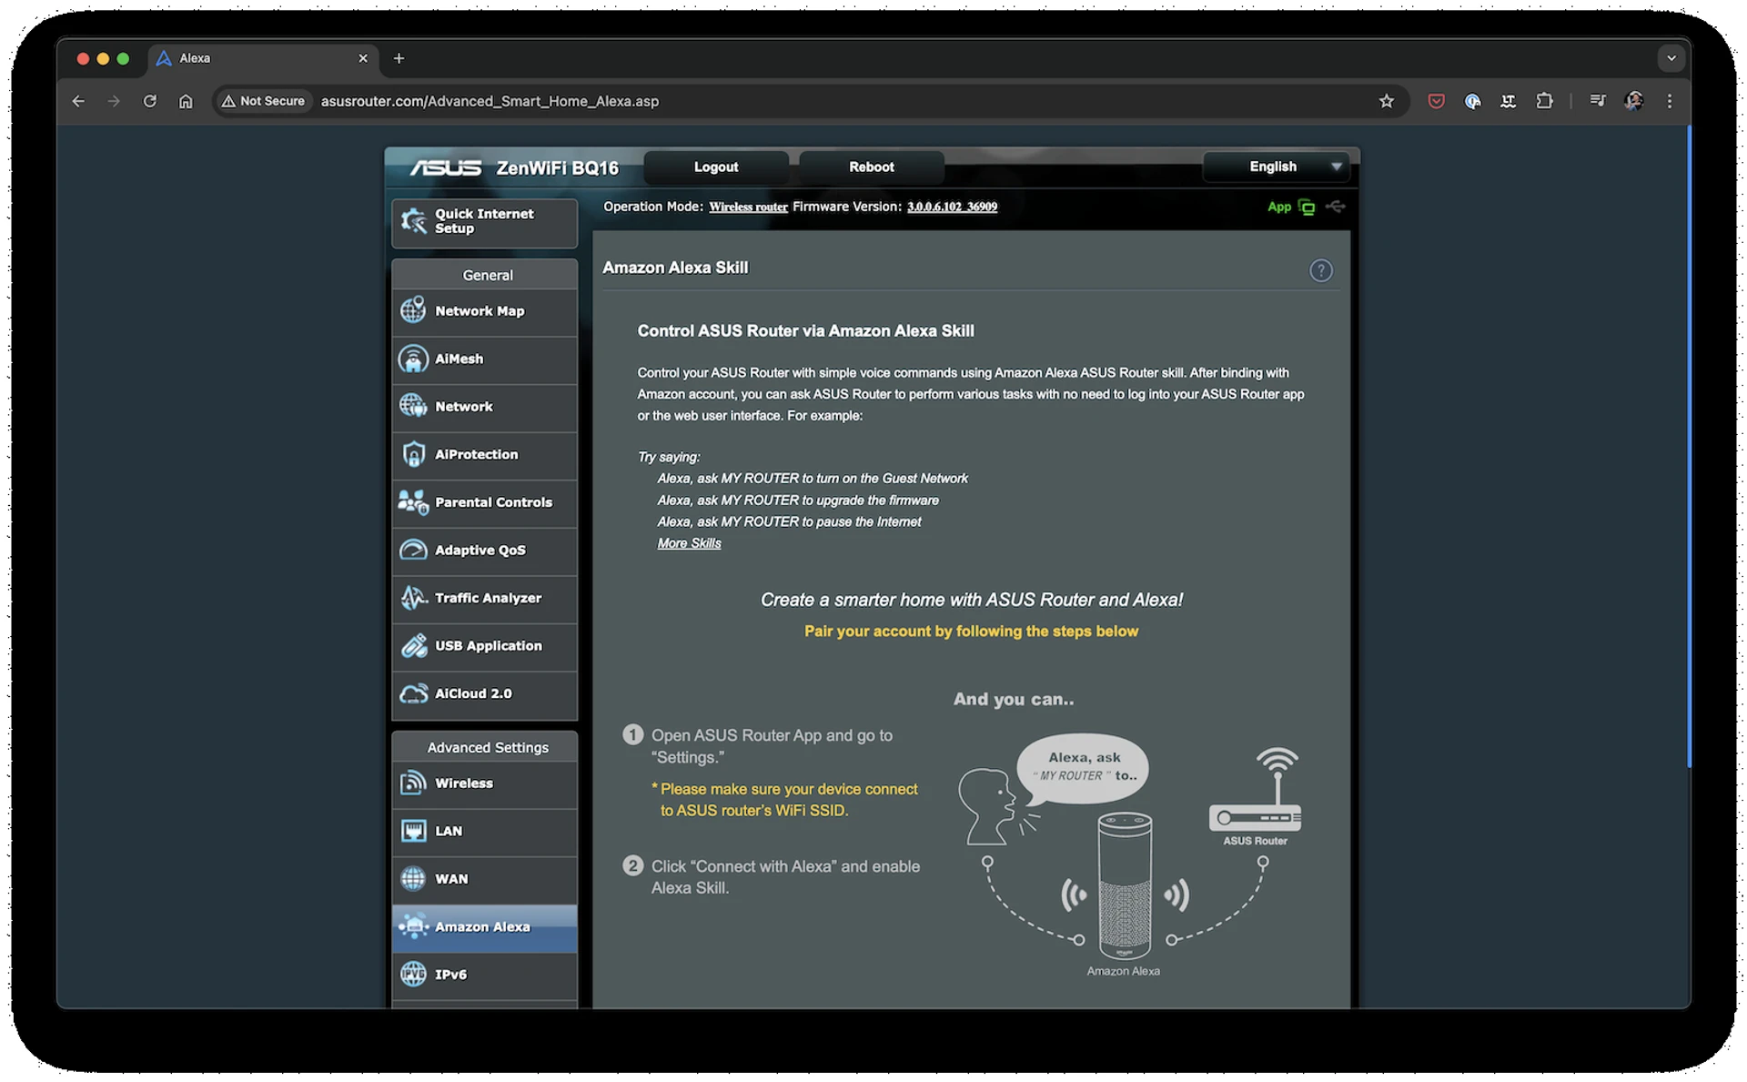Click the ASUS Router illustration

[1256, 797]
